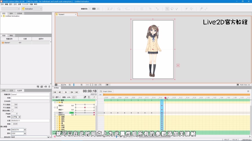This screenshot has height=141, width=252.
Task: Open the frame numbering dropdown showing 从0开始
Action: pyautogui.click(x=16, y=117)
